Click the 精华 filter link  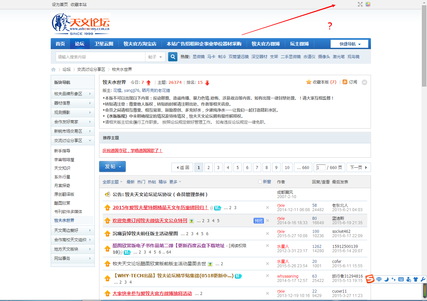tap(162, 182)
